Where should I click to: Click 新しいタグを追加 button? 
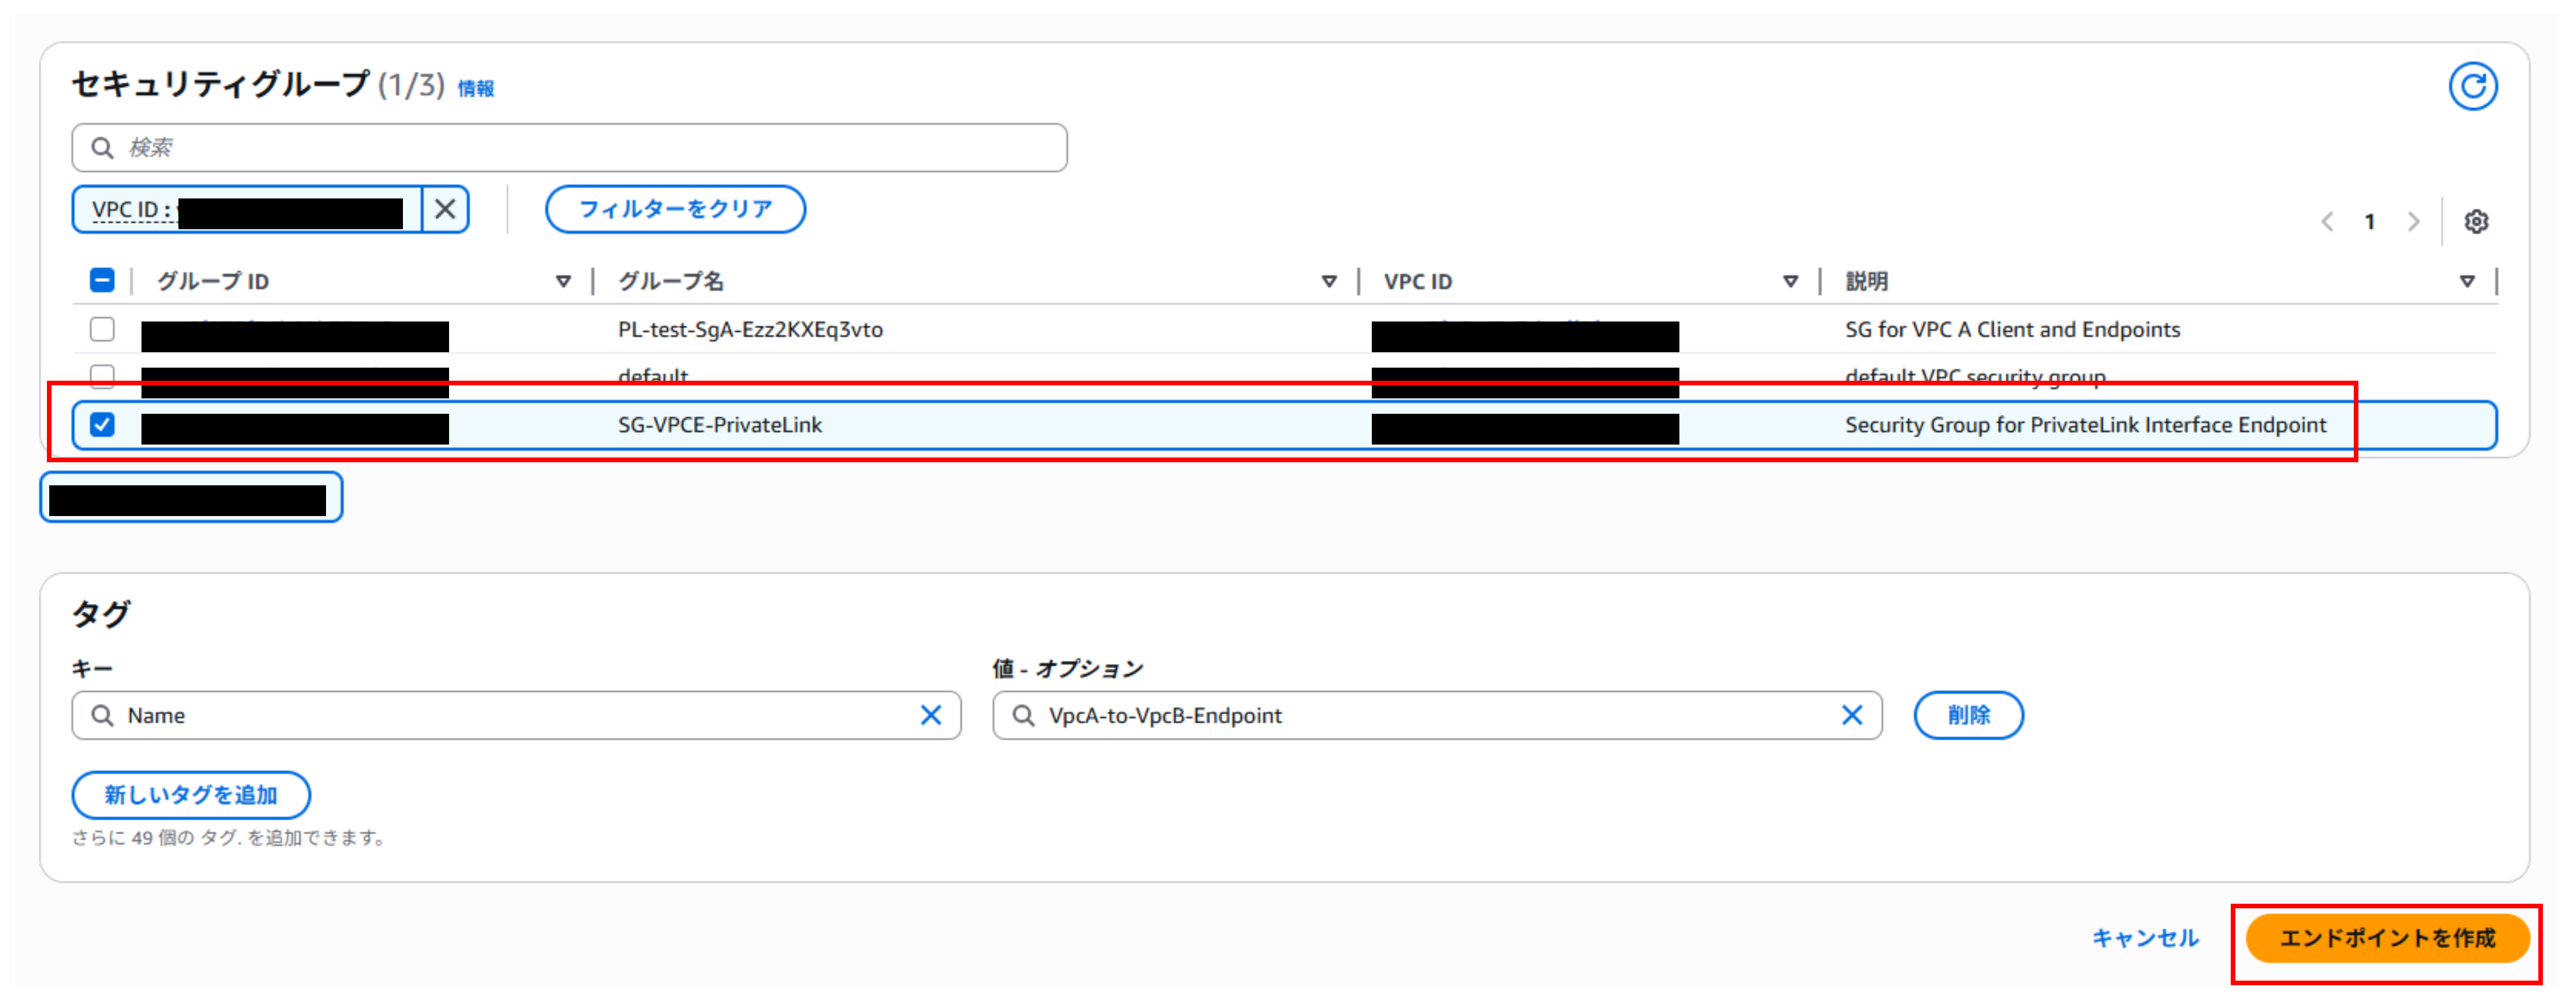(191, 795)
